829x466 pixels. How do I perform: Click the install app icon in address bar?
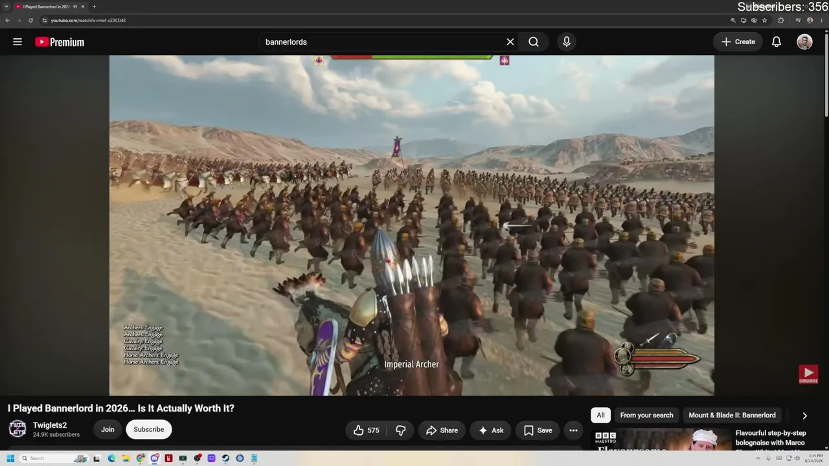744,20
